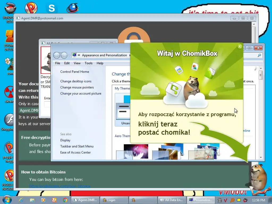Launch UC Browser taskbar icon
Screen dimensions: 272x204
tap(54, 200)
